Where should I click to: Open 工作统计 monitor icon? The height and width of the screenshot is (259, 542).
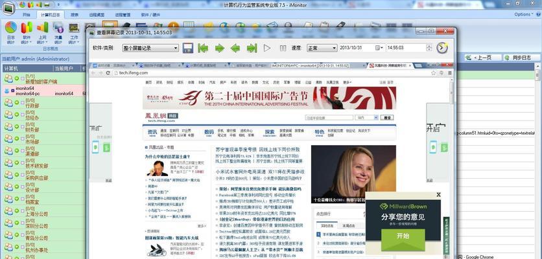[74, 28]
